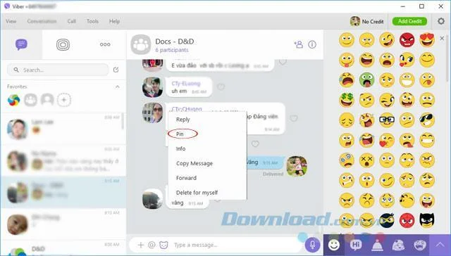The height and width of the screenshot is (256, 451).
Task: Add participant to Docs - D&D group
Action: tap(298, 44)
